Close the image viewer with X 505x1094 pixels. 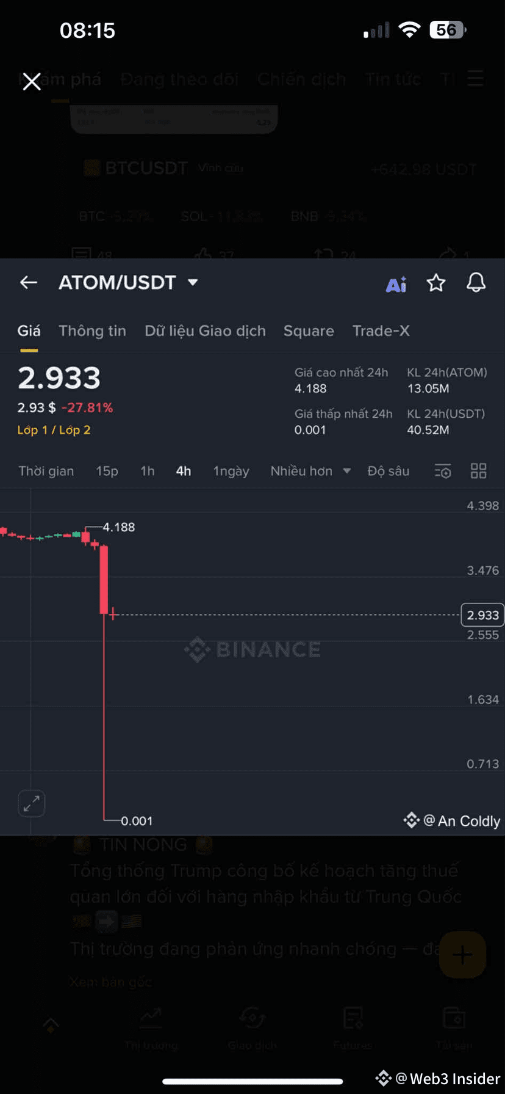tap(32, 81)
